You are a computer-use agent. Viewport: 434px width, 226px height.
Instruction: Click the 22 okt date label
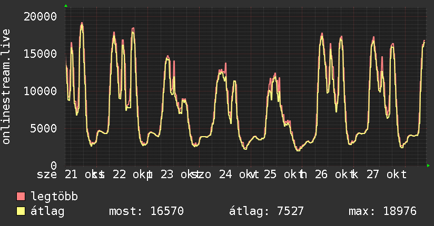click(132, 174)
